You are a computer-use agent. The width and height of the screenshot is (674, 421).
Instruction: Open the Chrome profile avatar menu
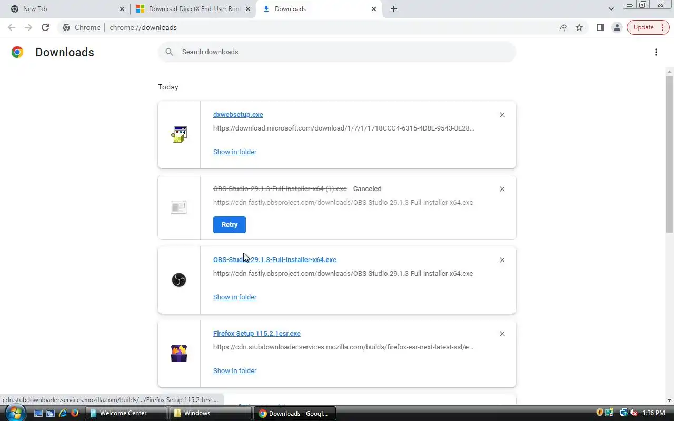click(x=617, y=27)
